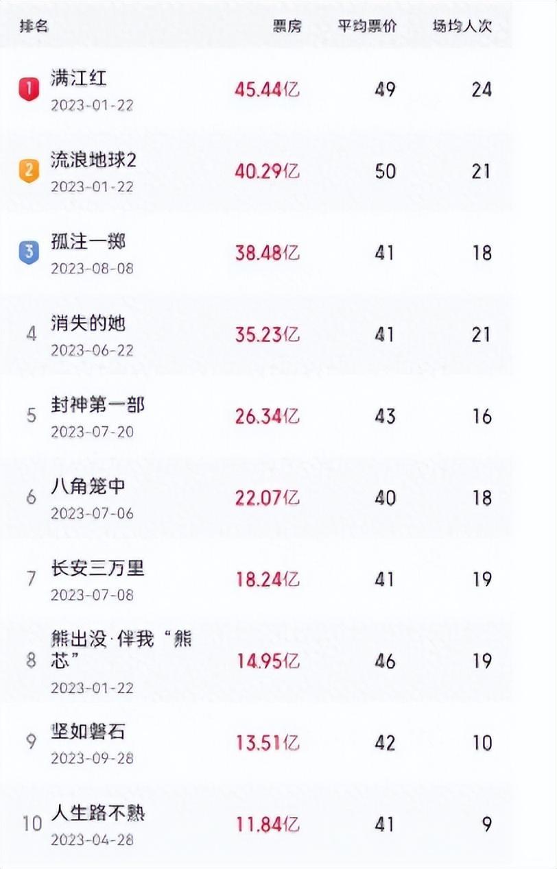Click the rank number 10
Viewport: 557px width, 869px height.
click(32, 823)
